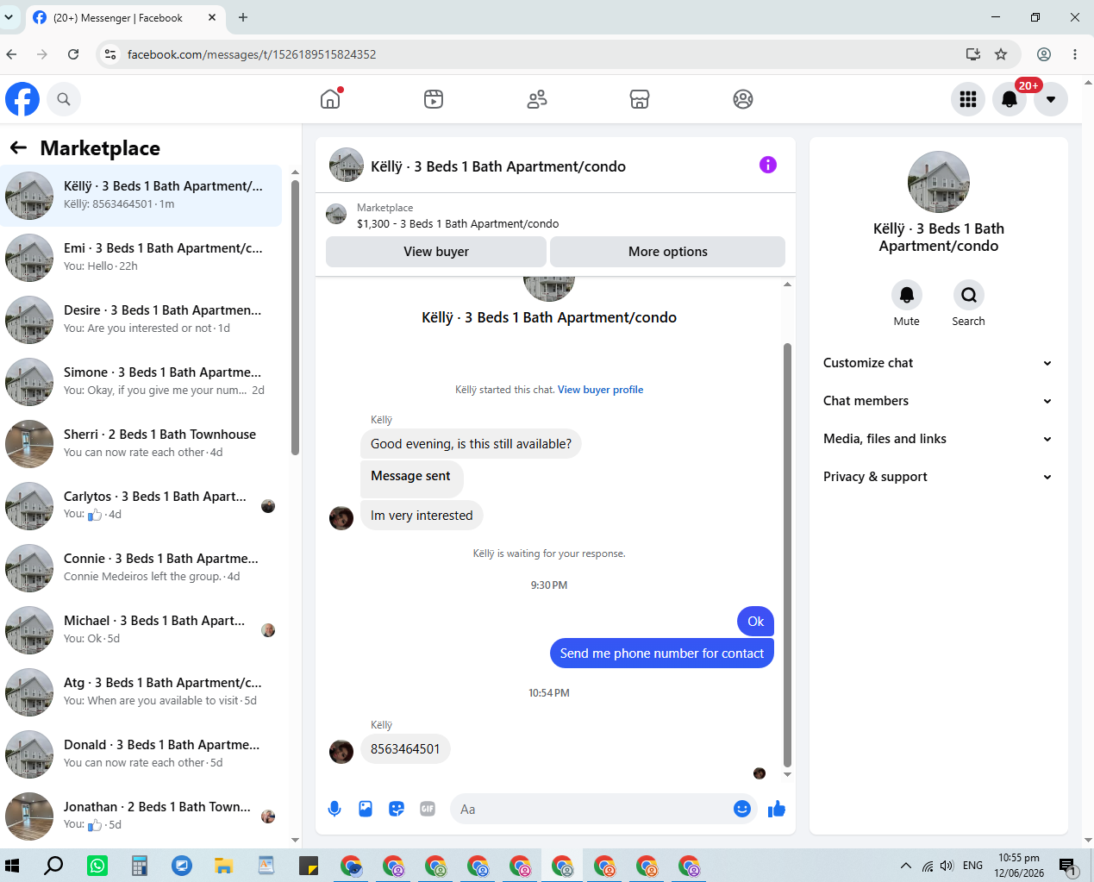The width and height of the screenshot is (1094, 882).
Task: Click the Im very interested message
Action: click(422, 516)
